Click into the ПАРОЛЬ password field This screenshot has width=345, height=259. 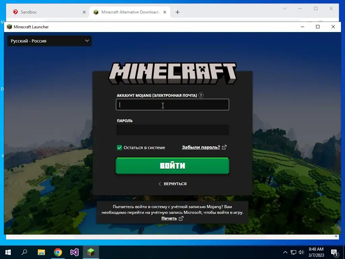172,130
